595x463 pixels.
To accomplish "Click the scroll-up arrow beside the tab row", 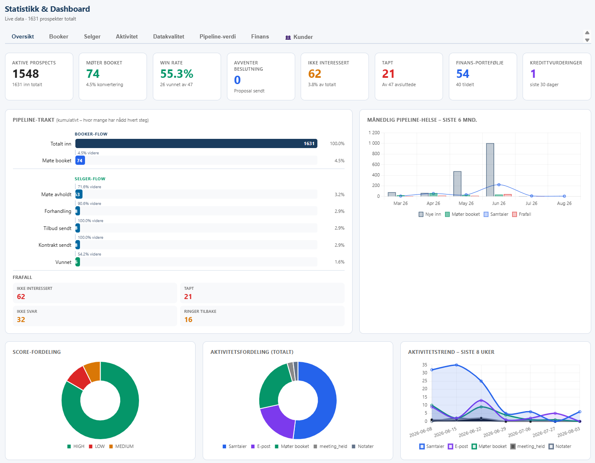I will [x=587, y=33].
